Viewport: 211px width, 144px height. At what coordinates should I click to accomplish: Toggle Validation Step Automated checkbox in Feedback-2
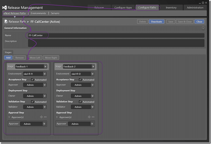(x=80, y=102)
